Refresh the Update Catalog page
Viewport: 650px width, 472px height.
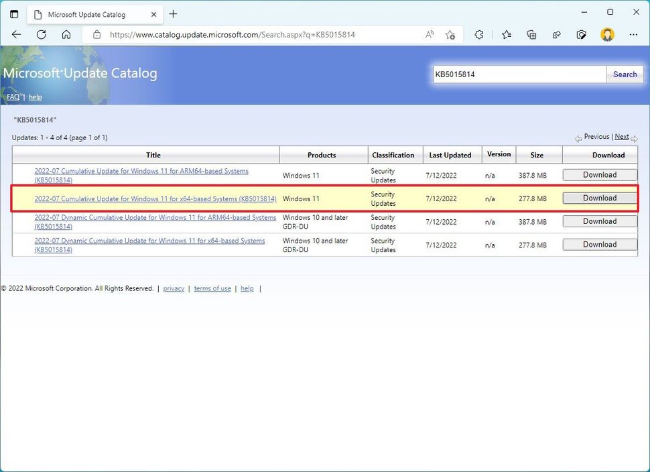(x=41, y=35)
